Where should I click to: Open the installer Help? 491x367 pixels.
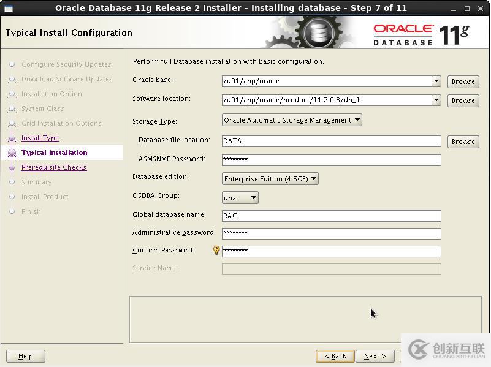(x=26, y=356)
